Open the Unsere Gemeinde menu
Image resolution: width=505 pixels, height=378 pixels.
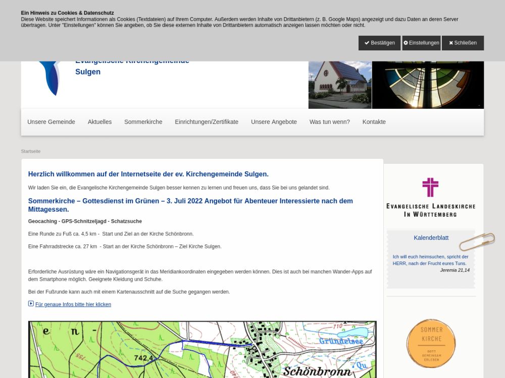(x=51, y=122)
